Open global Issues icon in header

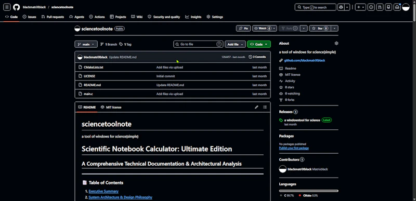pos(371,7)
